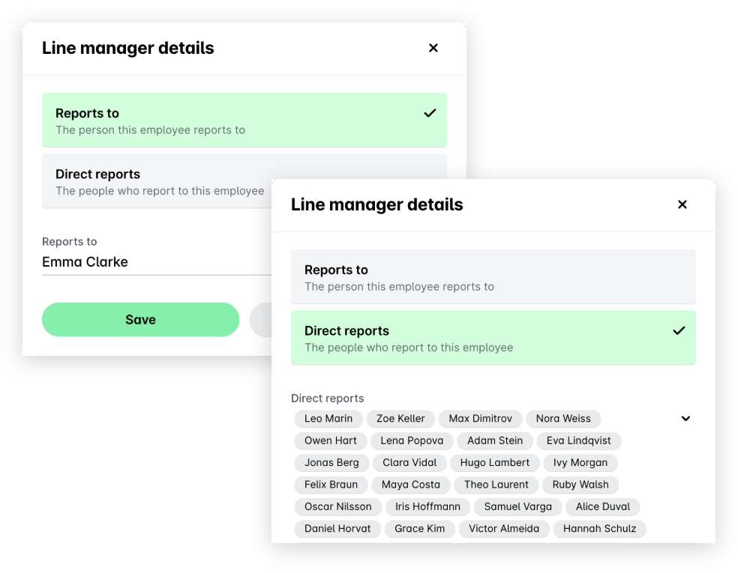This screenshot has height=573, width=738.
Task: Click the Emma Clarke reports-to field
Action: tap(157, 262)
